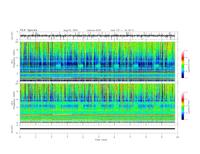Viewport: 200px width, 154px height.
Task: Click time axis tick label '0'
Action: [20, 137]
